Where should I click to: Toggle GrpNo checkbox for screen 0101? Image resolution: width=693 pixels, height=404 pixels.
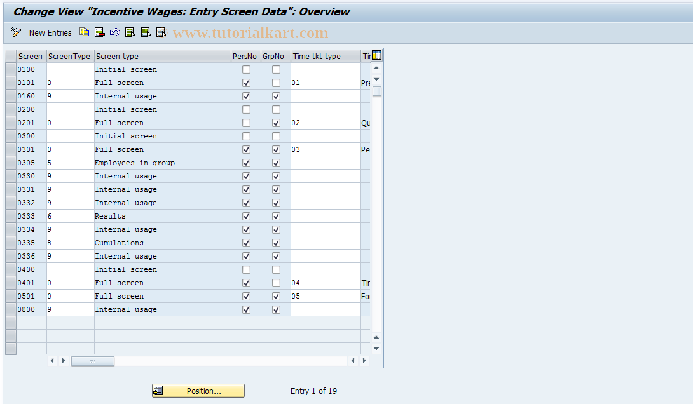(276, 83)
